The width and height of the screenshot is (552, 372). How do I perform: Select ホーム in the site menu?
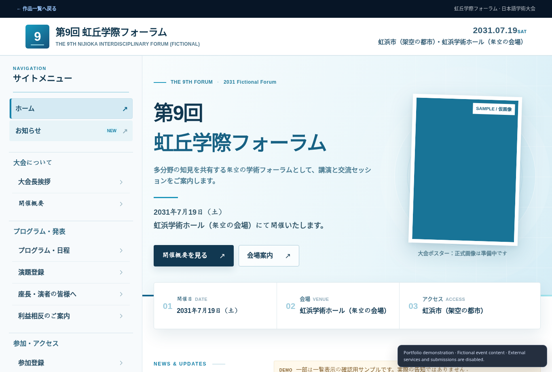point(71,109)
